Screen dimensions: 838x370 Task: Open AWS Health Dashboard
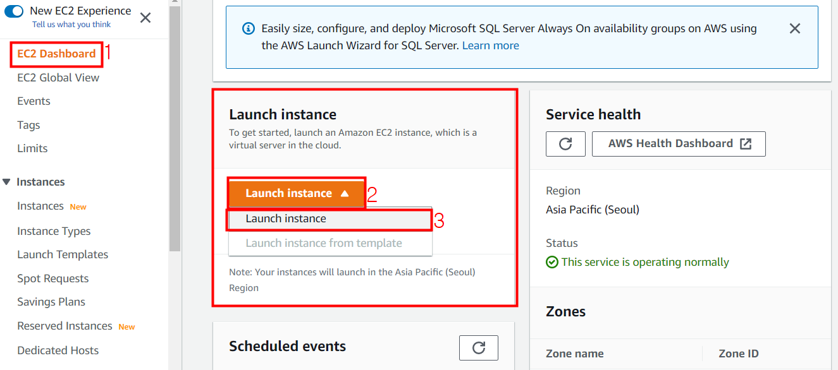coord(679,144)
